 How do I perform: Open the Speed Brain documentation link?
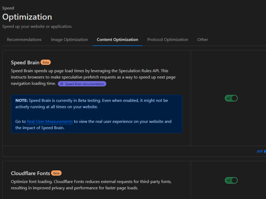[82, 84]
